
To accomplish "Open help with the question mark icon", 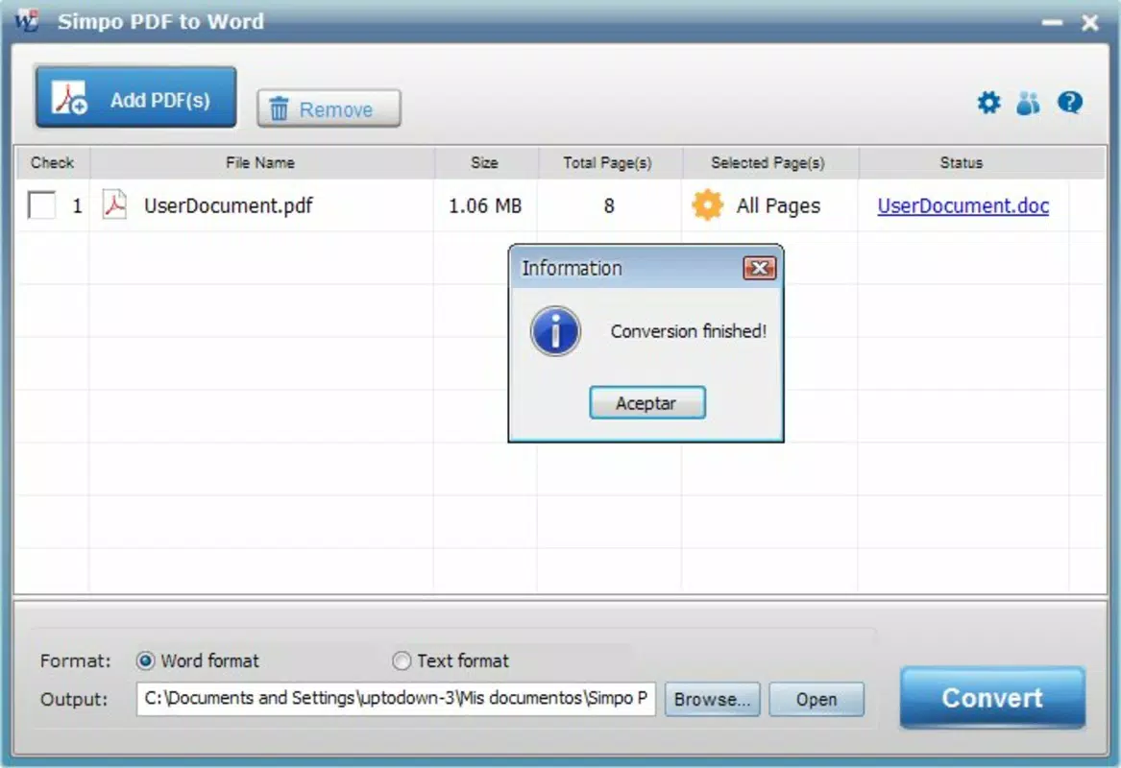I will (1069, 103).
